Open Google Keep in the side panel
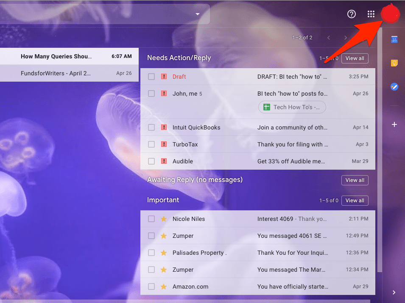 click(394, 63)
